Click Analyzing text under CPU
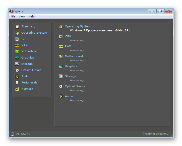Viewport: 182px width, 146px height. 78,41
